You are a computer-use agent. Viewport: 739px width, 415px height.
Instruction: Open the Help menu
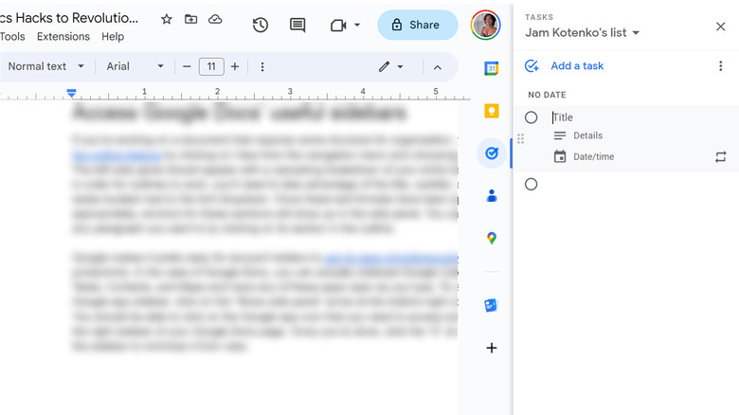(x=113, y=37)
